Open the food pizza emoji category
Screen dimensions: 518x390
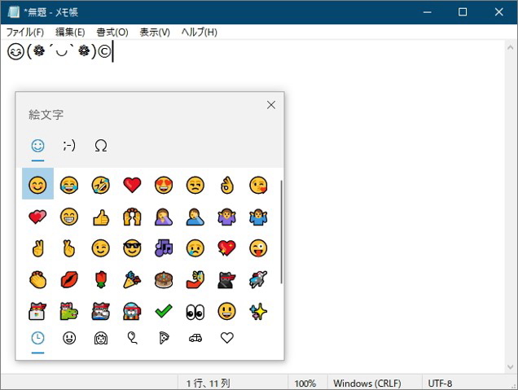[164, 338]
